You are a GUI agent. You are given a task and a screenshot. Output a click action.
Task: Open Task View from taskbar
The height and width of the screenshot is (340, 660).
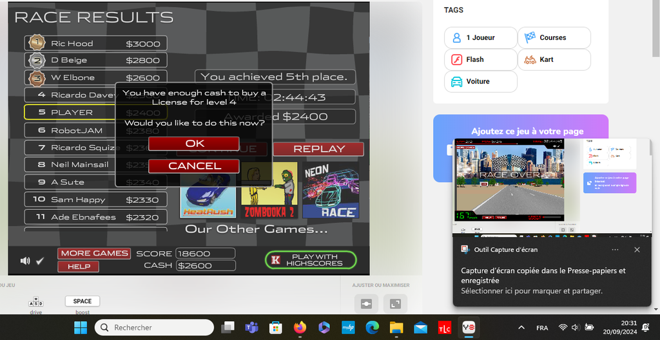click(228, 327)
